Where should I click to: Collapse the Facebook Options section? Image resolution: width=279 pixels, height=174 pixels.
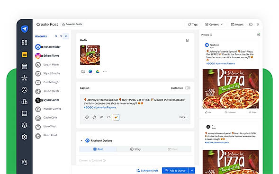point(81,140)
